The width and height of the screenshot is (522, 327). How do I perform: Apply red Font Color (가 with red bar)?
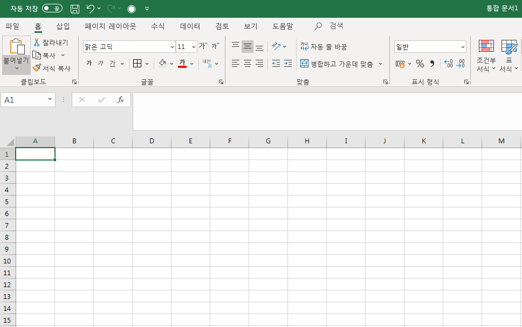click(x=182, y=63)
